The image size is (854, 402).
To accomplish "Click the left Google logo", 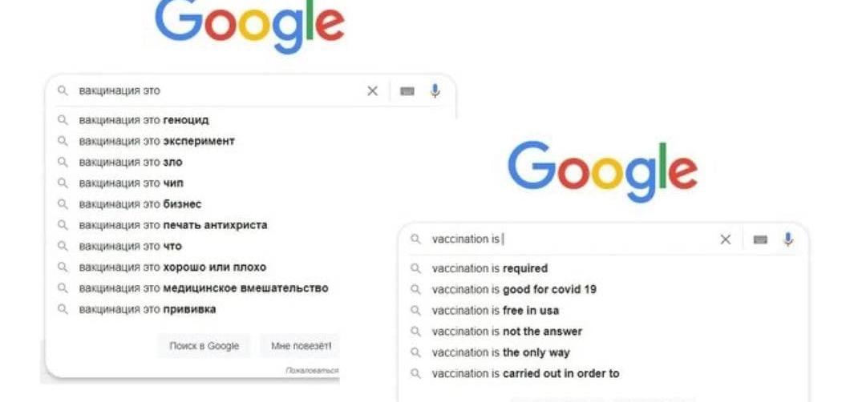I will tap(249, 25).
